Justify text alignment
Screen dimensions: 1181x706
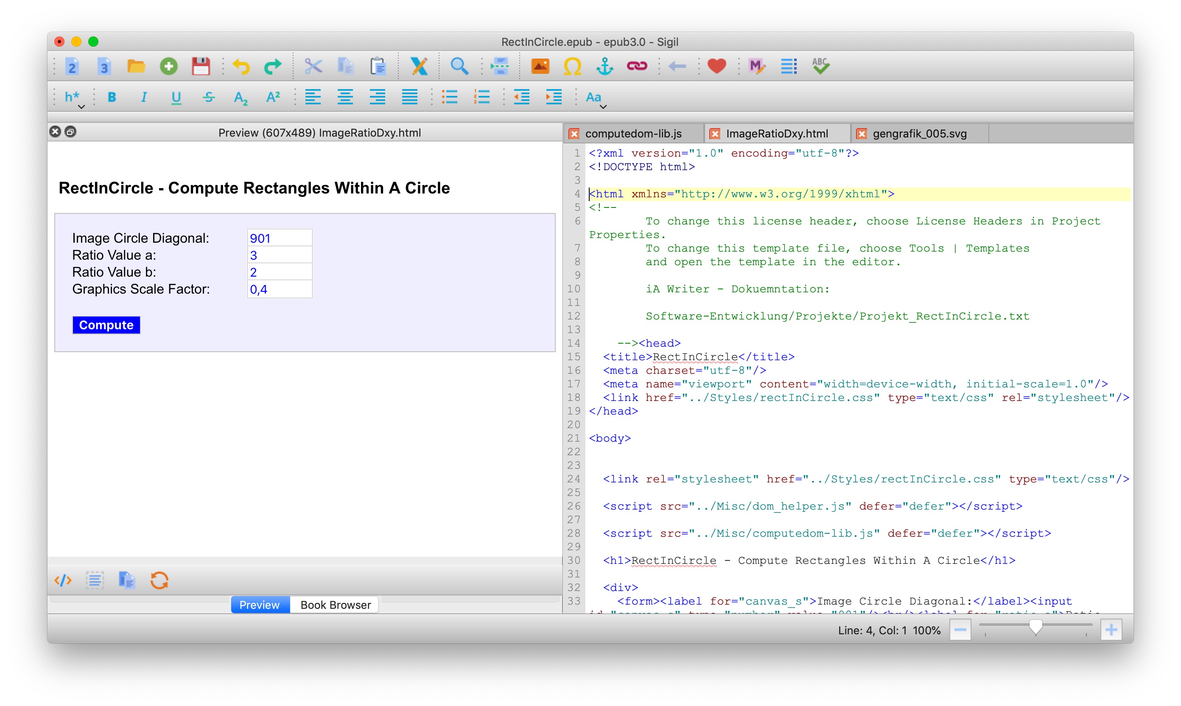pyautogui.click(x=409, y=97)
